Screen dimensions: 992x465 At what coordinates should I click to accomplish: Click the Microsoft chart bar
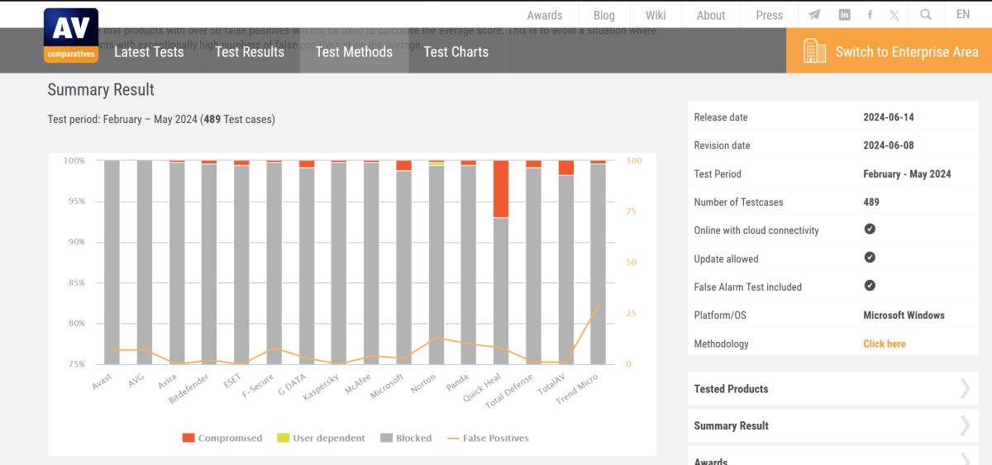403,263
